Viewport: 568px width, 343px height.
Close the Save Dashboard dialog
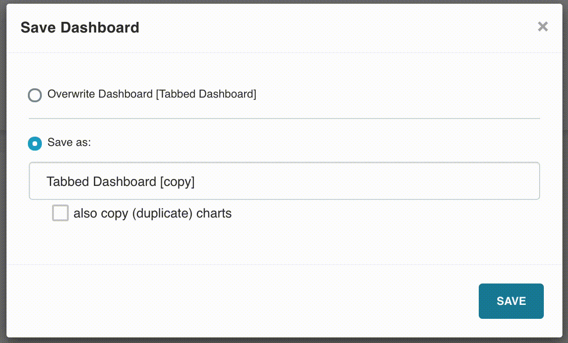542,26
